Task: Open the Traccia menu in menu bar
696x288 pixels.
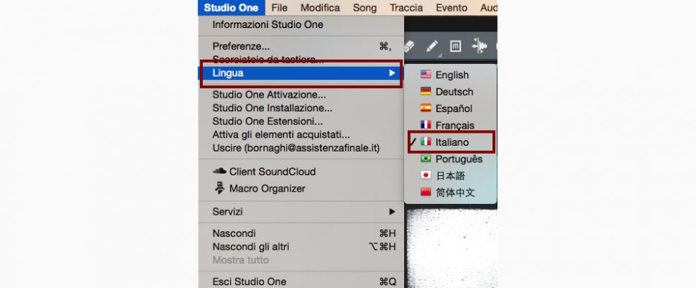Action: pos(406,7)
